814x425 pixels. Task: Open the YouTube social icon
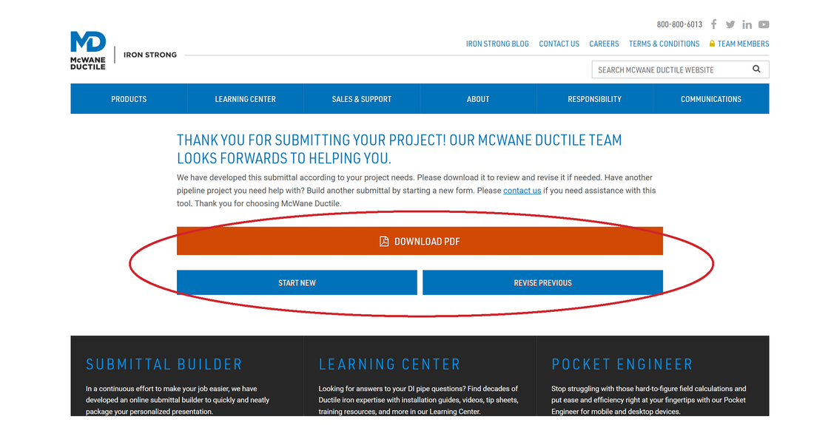[764, 24]
